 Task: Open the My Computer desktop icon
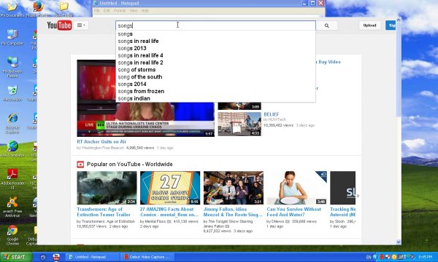pos(12,37)
